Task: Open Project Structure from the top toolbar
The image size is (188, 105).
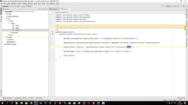Action: pos(184,6)
